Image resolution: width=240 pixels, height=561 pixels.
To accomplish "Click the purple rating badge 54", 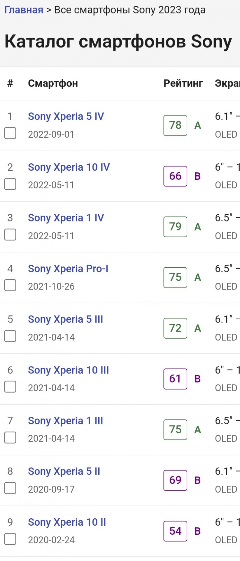I will pos(175,531).
